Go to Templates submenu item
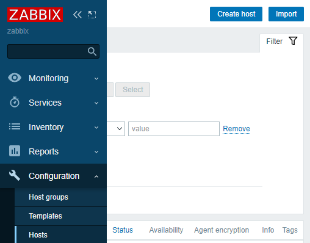This screenshot has height=243, width=310. [60, 216]
